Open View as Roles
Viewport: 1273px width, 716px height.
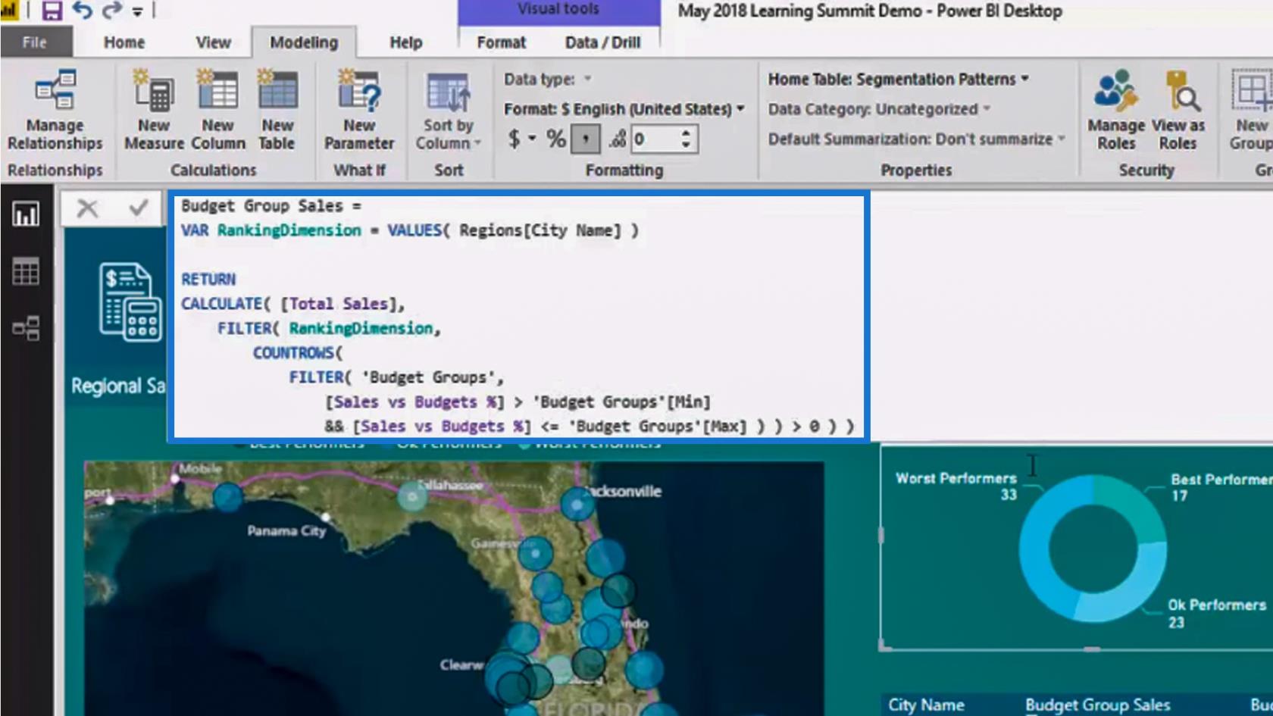1178,111
